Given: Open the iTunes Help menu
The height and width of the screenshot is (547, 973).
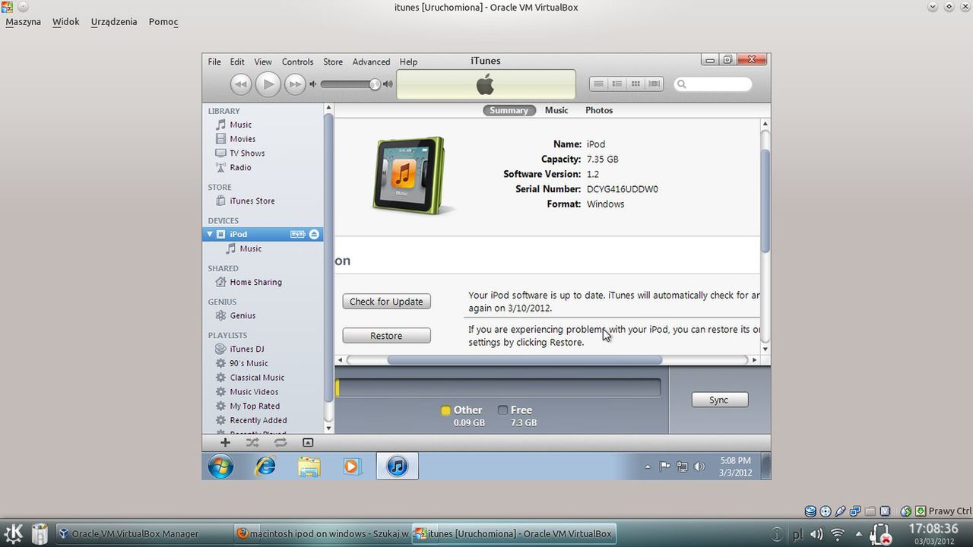Looking at the screenshot, I should click(408, 62).
